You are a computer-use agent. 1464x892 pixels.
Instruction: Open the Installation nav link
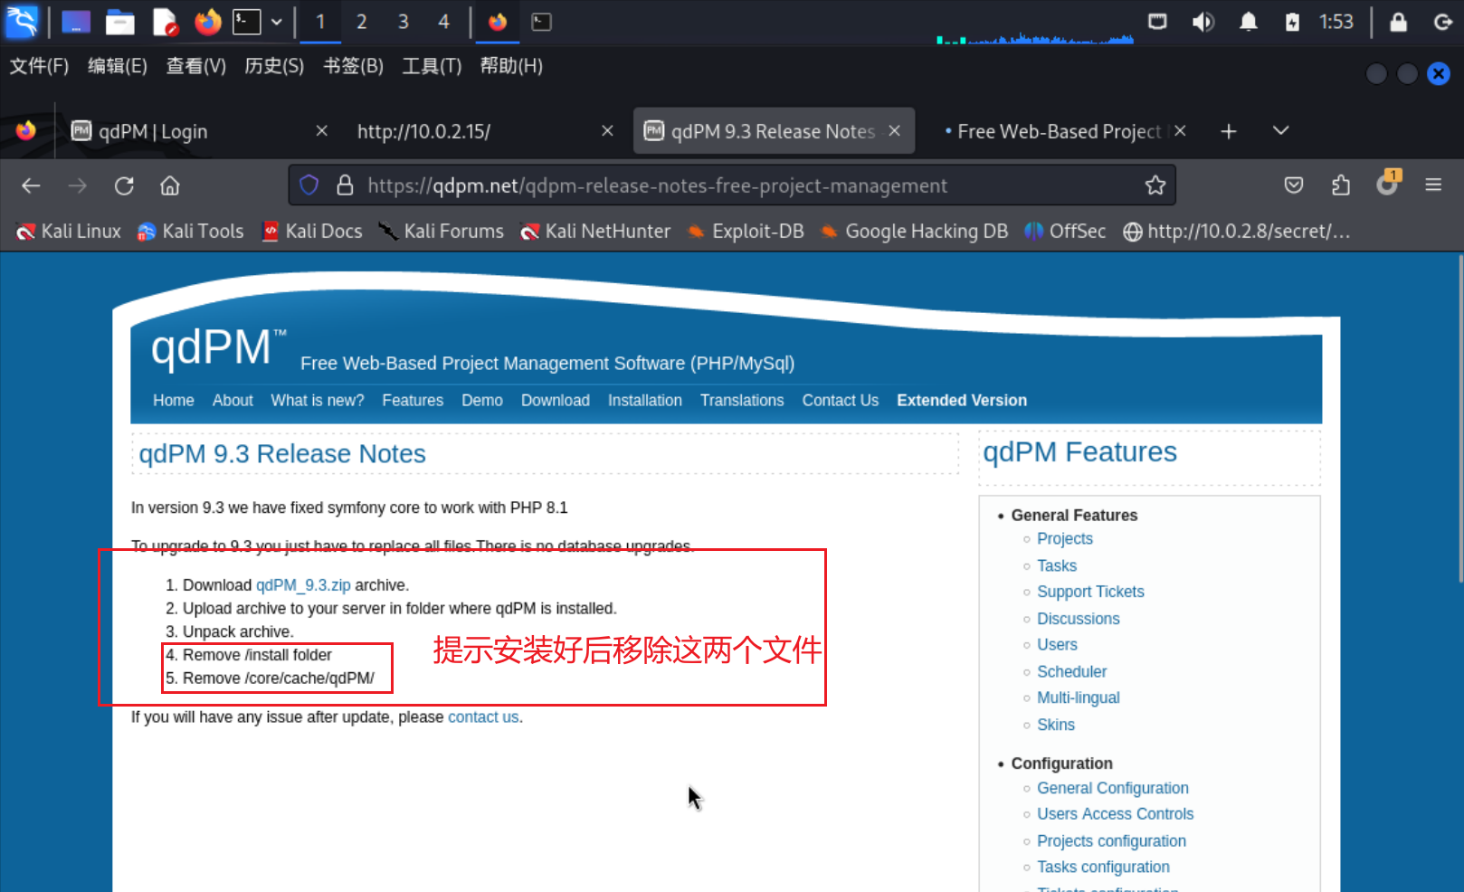(645, 400)
